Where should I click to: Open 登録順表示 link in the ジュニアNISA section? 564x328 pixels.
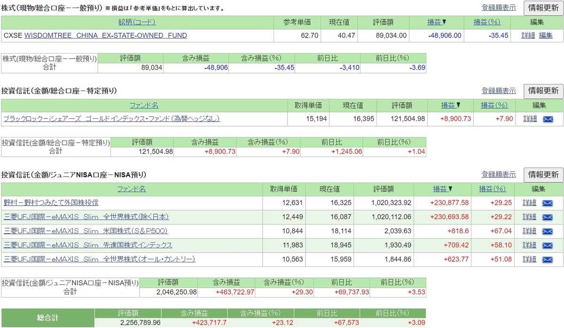coord(499,175)
